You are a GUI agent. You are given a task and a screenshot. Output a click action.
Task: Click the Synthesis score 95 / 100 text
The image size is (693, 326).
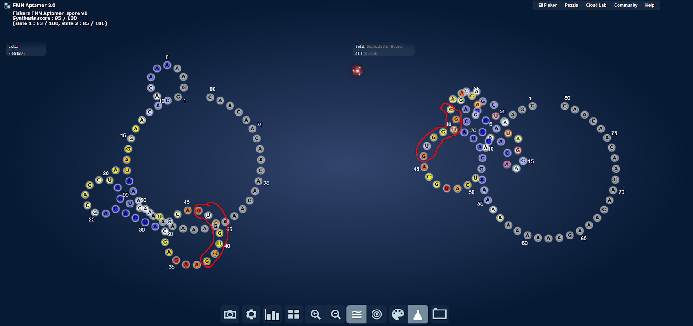coord(45,18)
